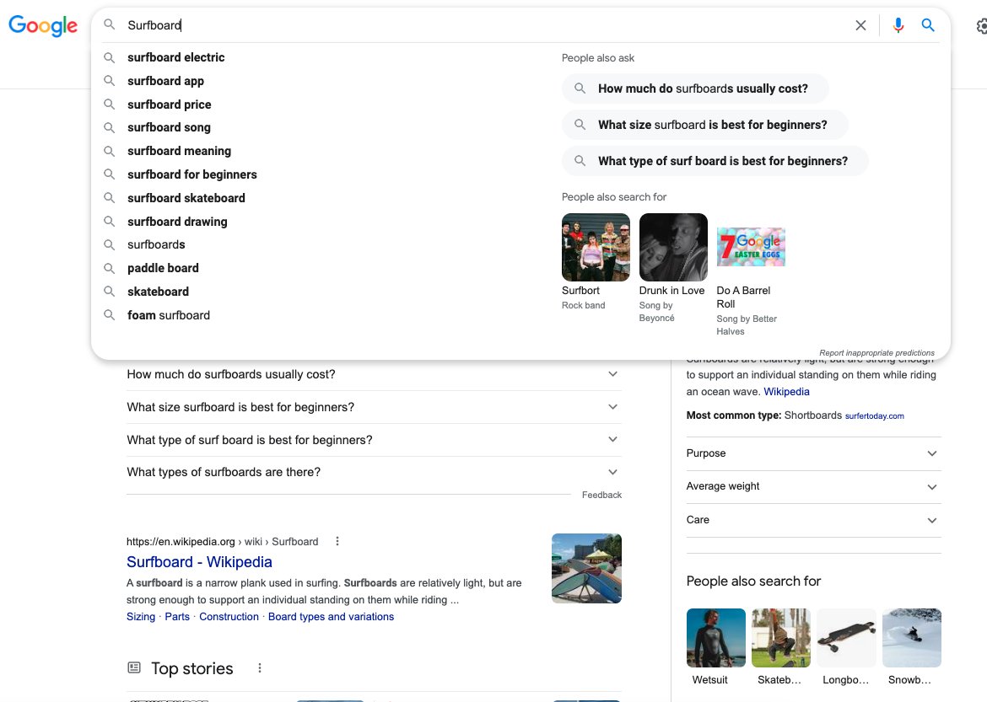
Task: Clear the search box with the X icon
Action: (x=860, y=25)
